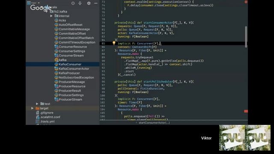Click the yellow lightbulb intention icon
This screenshot has width=274, height=154.
tap(114, 43)
